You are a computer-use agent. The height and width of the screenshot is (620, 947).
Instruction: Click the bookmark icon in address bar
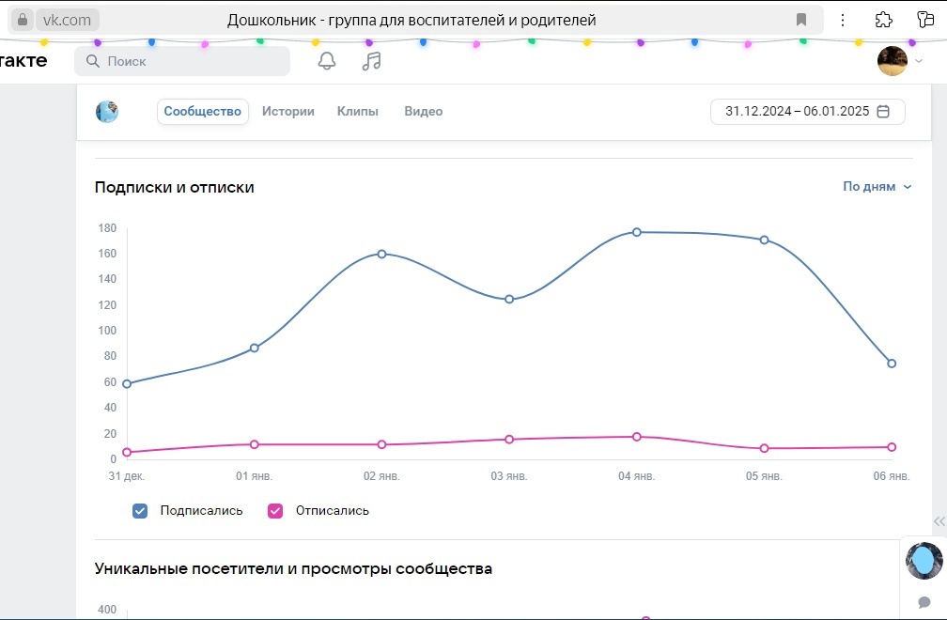pos(801,20)
